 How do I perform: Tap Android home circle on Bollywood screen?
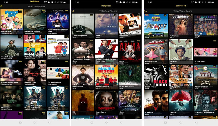[181, 123]
